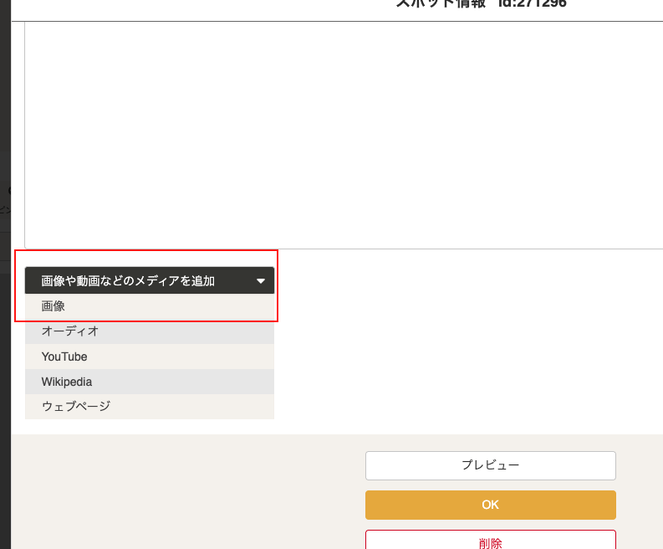Viewport: 663px width, 549px height.
Task: Focus the large empty description text area
Action: click(343, 134)
